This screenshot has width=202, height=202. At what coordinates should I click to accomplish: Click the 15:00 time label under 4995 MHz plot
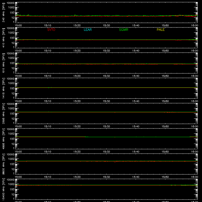tap(18, 152)
